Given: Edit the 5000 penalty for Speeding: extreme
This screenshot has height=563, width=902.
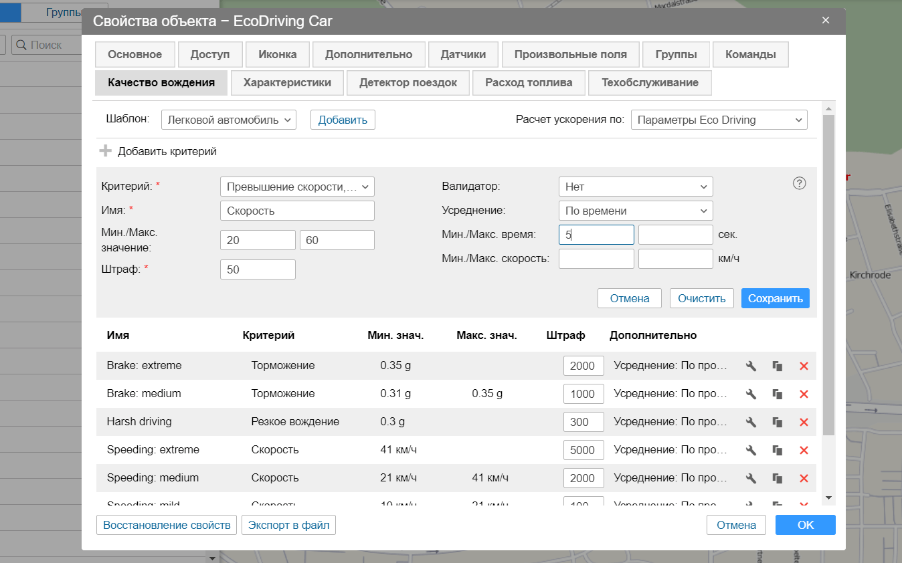Looking at the screenshot, I should [583, 450].
